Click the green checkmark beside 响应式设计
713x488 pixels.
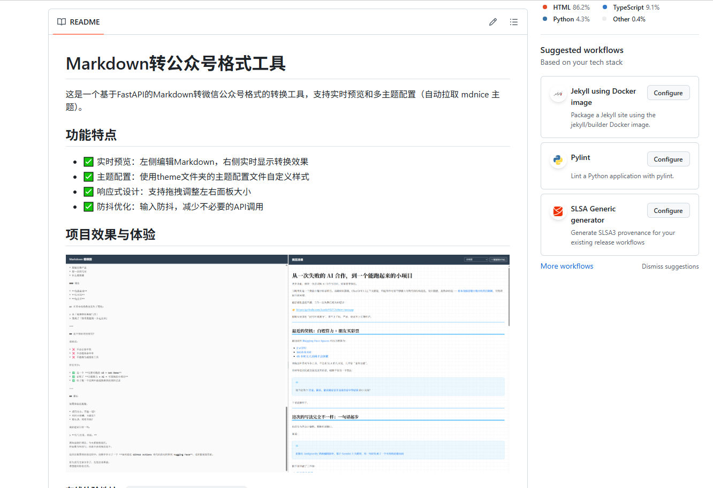[89, 192]
